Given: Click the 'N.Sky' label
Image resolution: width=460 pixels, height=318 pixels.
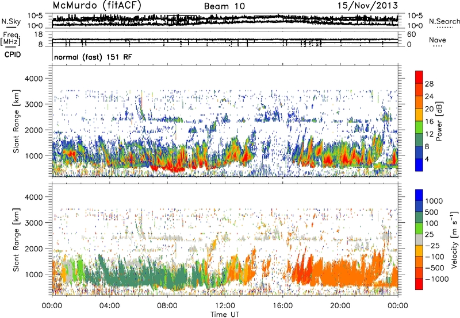Looking at the screenshot, I should click(11, 21).
